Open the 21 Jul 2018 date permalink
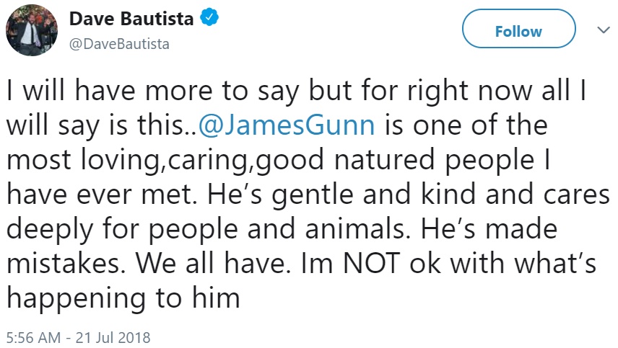618x348 pixels. [113, 337]
